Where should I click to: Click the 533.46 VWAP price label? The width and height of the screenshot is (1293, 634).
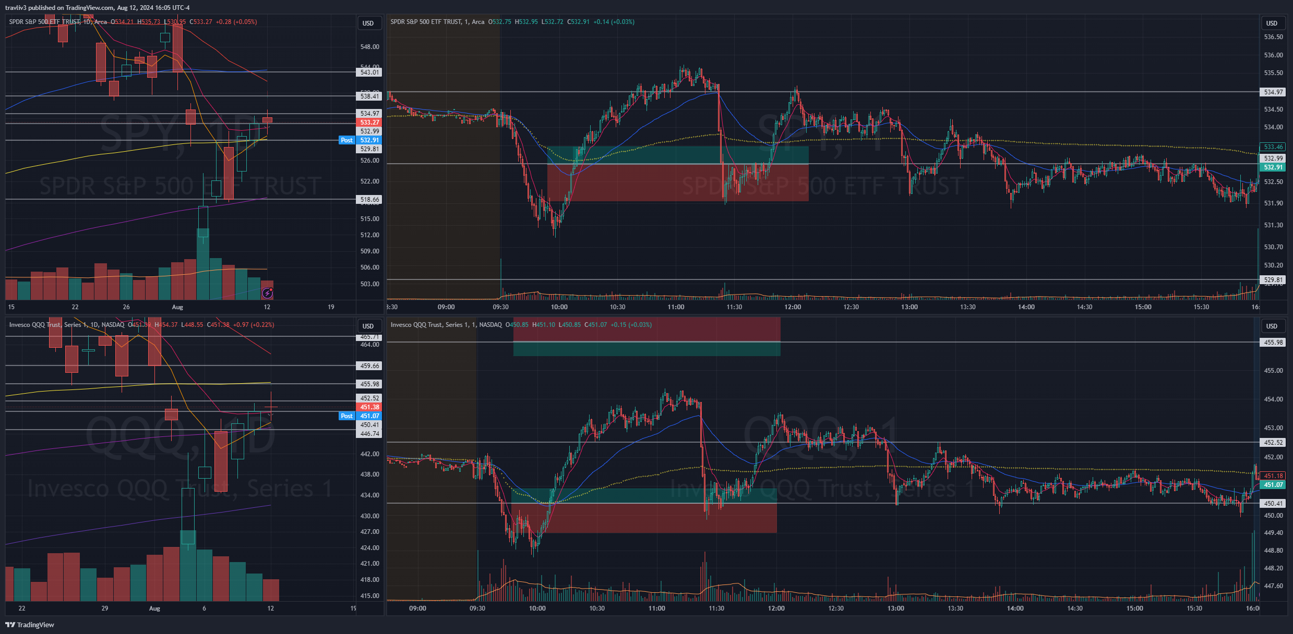pos(1273,147)
